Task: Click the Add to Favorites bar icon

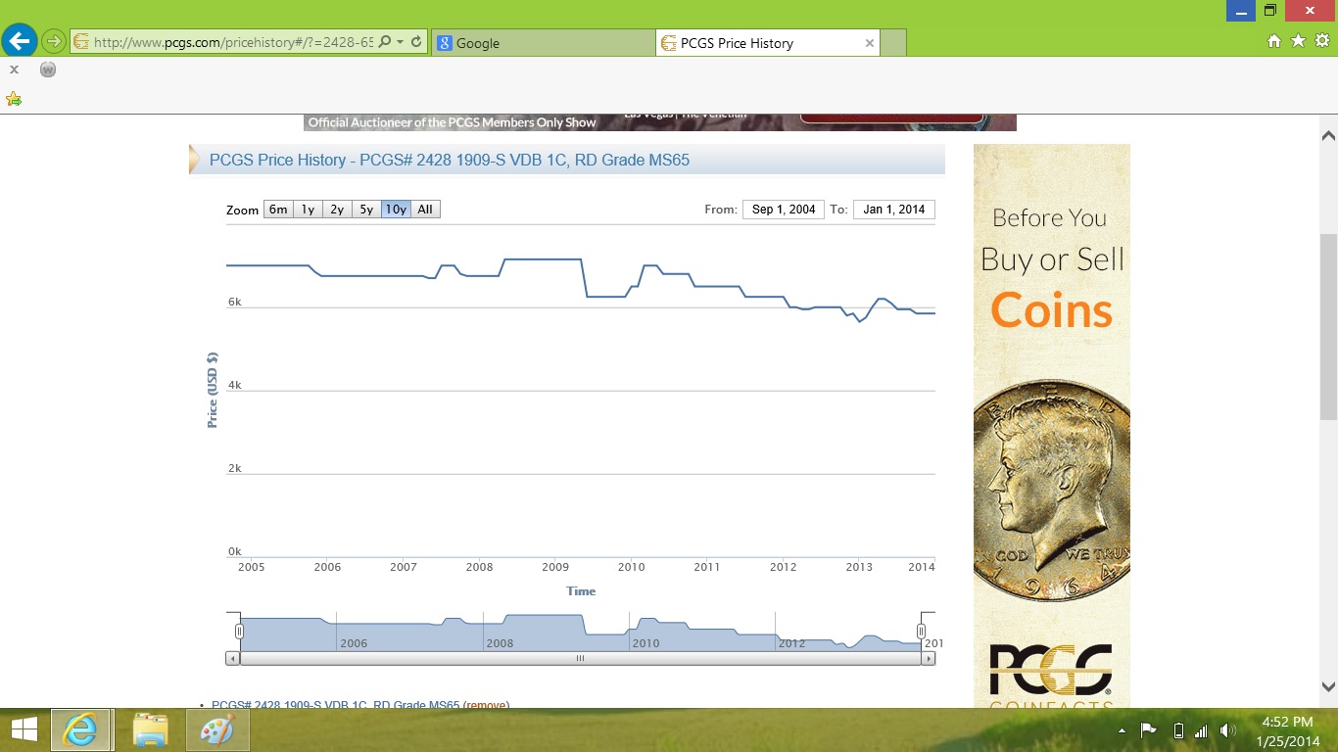Action: click(14, 99)
